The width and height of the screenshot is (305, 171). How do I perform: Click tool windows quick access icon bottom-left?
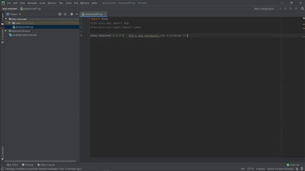tap(2, 169)
